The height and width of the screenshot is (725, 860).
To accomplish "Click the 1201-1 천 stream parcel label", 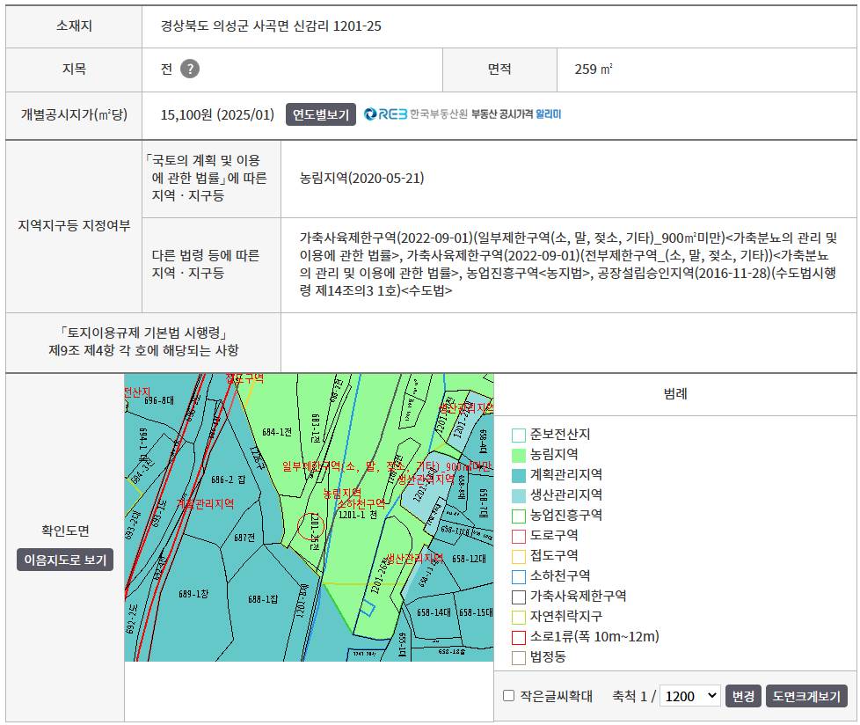I will tap(358, 515).
